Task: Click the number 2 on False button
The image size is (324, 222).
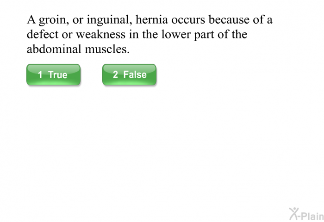Action: pos(115,75)
